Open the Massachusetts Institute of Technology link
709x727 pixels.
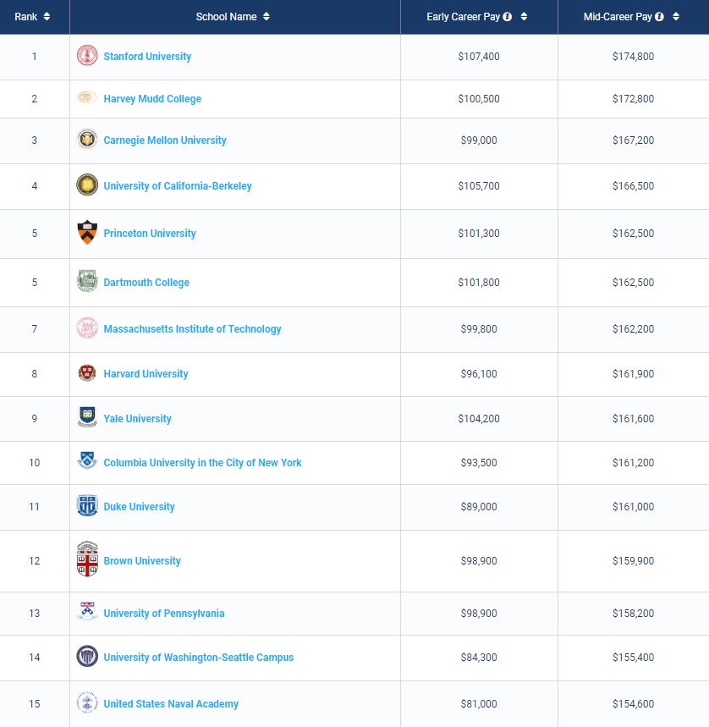(192, 328)
